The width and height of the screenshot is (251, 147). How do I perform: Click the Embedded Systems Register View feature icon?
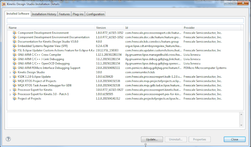coord(15,46)
